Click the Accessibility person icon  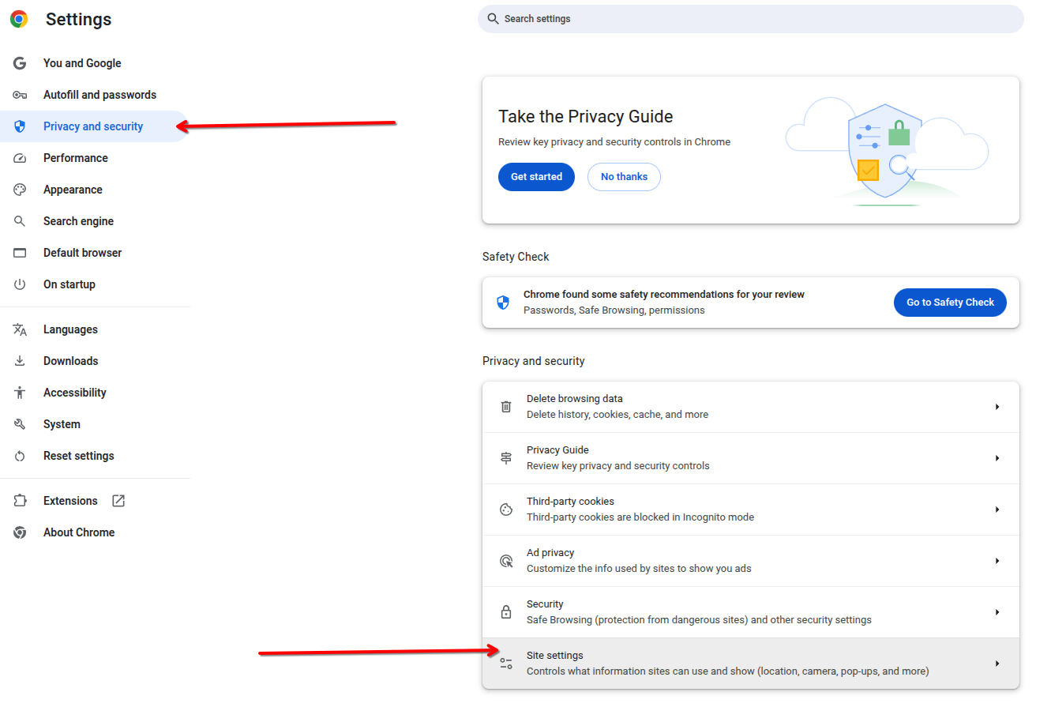pyautogui.click(x=20, y=393)
